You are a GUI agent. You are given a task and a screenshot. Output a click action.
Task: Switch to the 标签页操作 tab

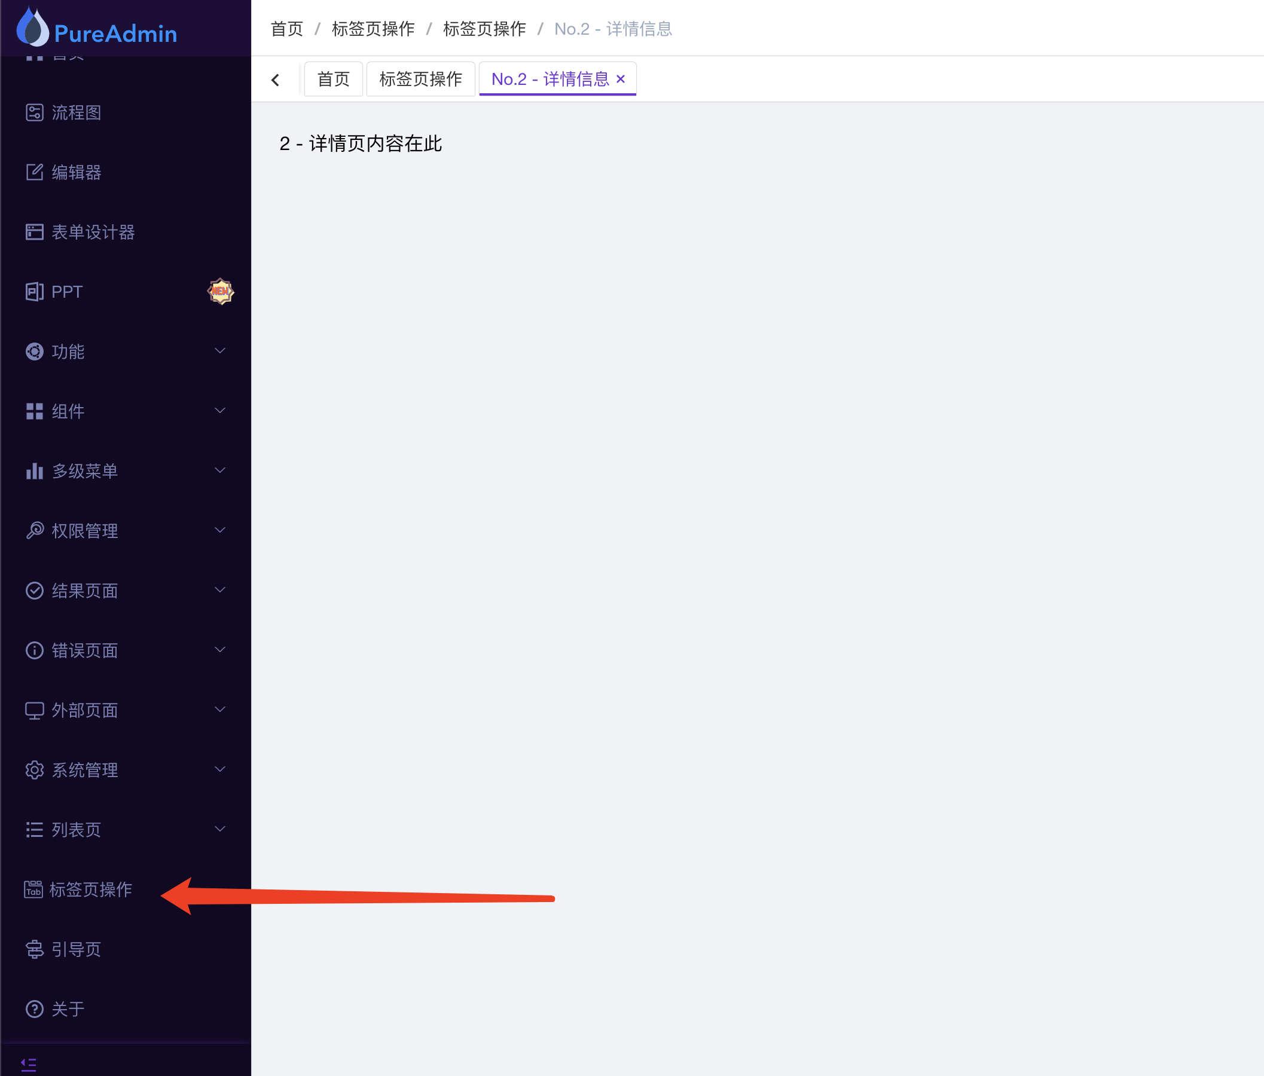coord(420,79)
